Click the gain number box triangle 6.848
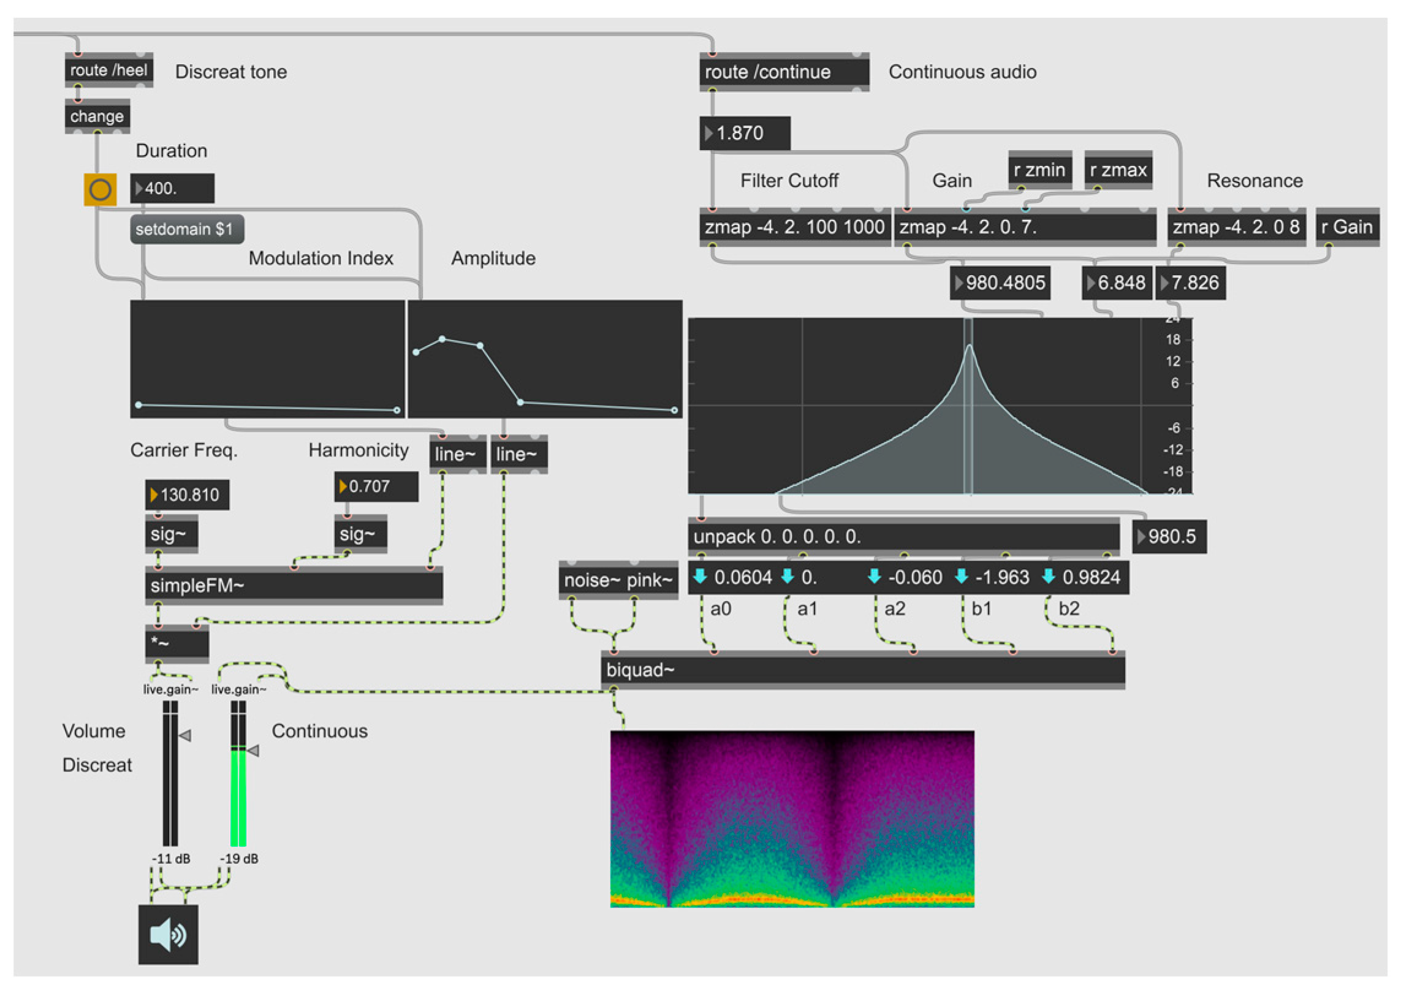Viewport: 1404px width, 995px height. [1091, 283]
